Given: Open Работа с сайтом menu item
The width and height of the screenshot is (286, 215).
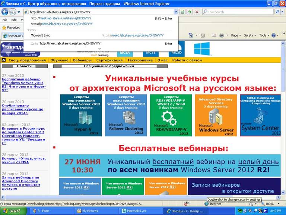Looking at the screenshot, I should 187,60.
